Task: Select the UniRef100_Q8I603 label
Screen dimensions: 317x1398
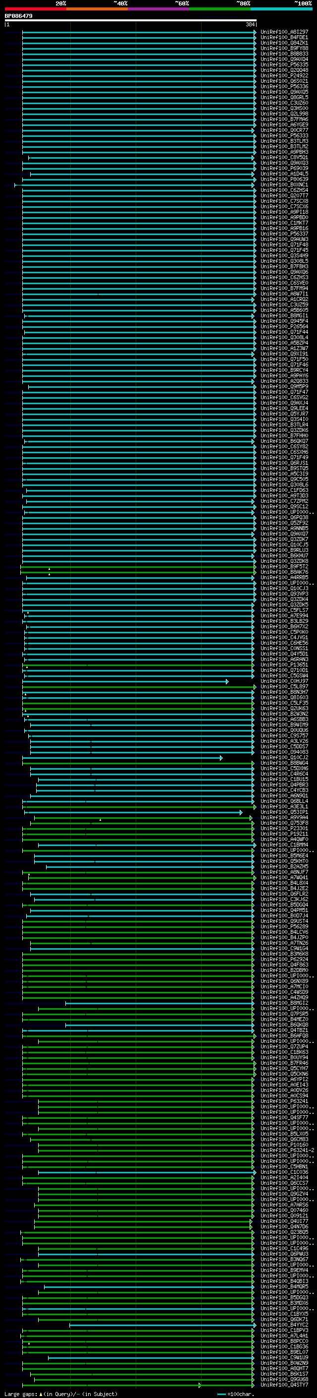Action: [284, 697]
